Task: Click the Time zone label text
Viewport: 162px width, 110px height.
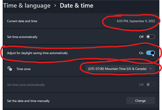Action: 24,69
